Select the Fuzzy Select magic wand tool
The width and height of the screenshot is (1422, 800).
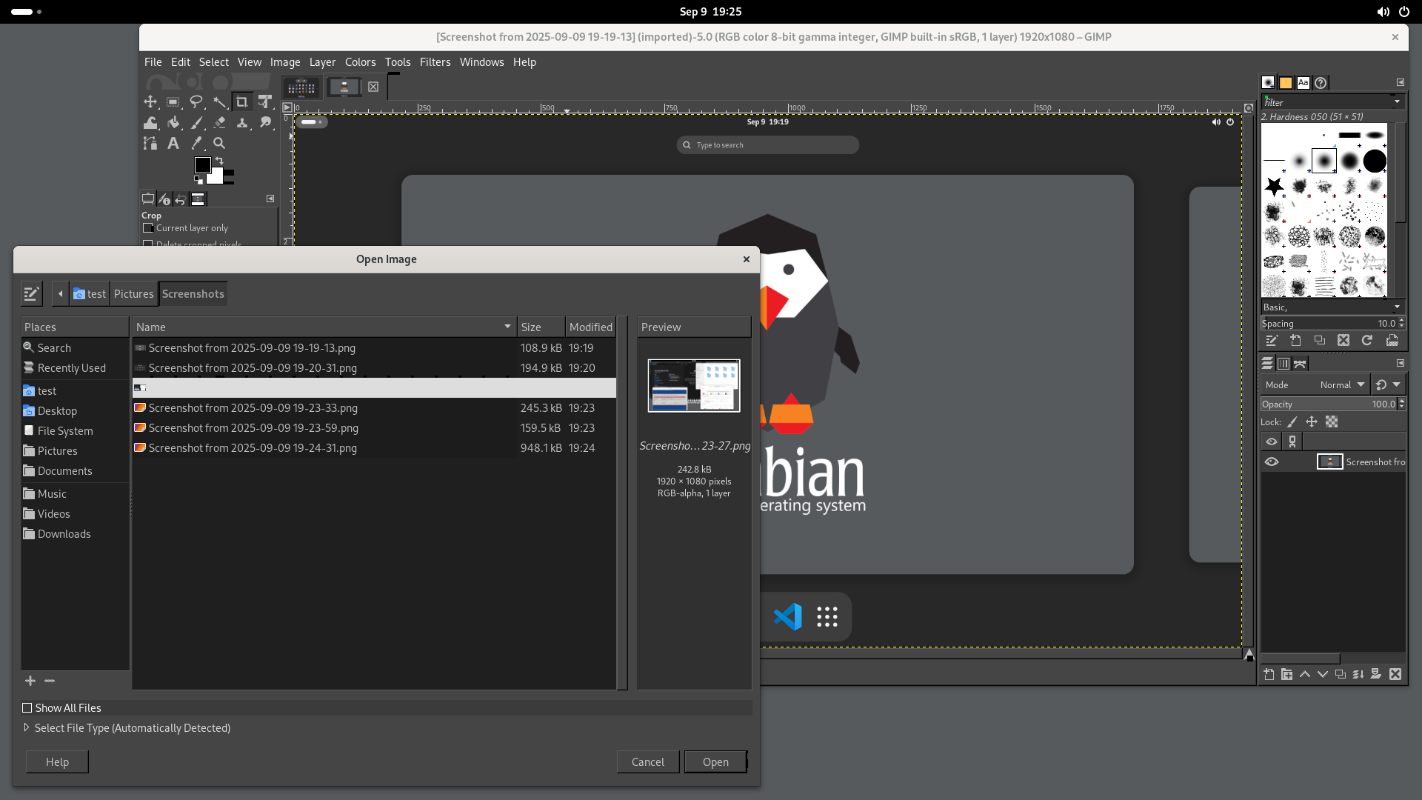click(219, 101)
